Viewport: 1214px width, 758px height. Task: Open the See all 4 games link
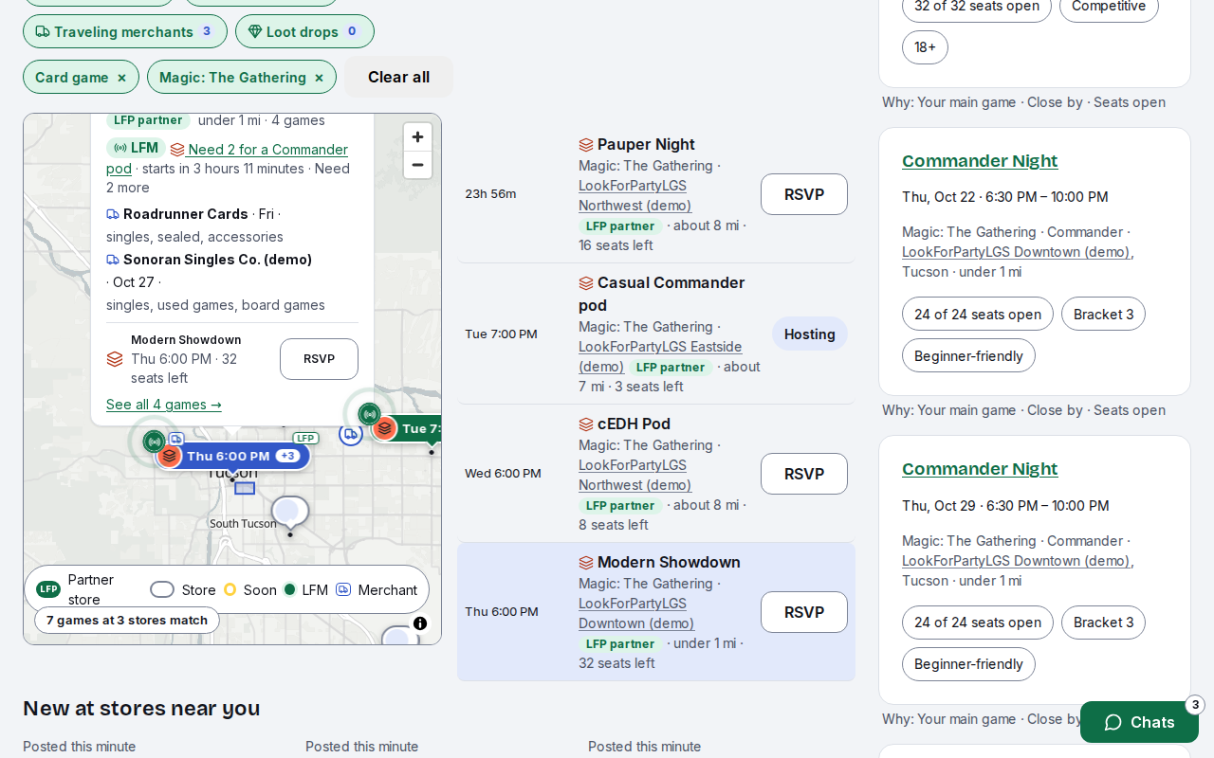click(164, 405)
